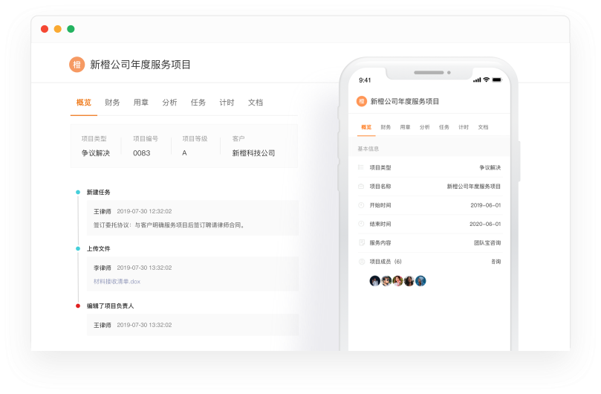Viewport: 601px width, 394px height.
Task: Click the briefcase icon beside 项目名称
Action: tap(361, 187)
